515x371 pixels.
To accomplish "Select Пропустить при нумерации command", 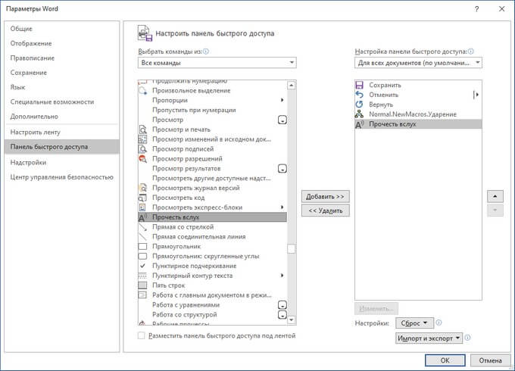I will (x=212, y=110).
